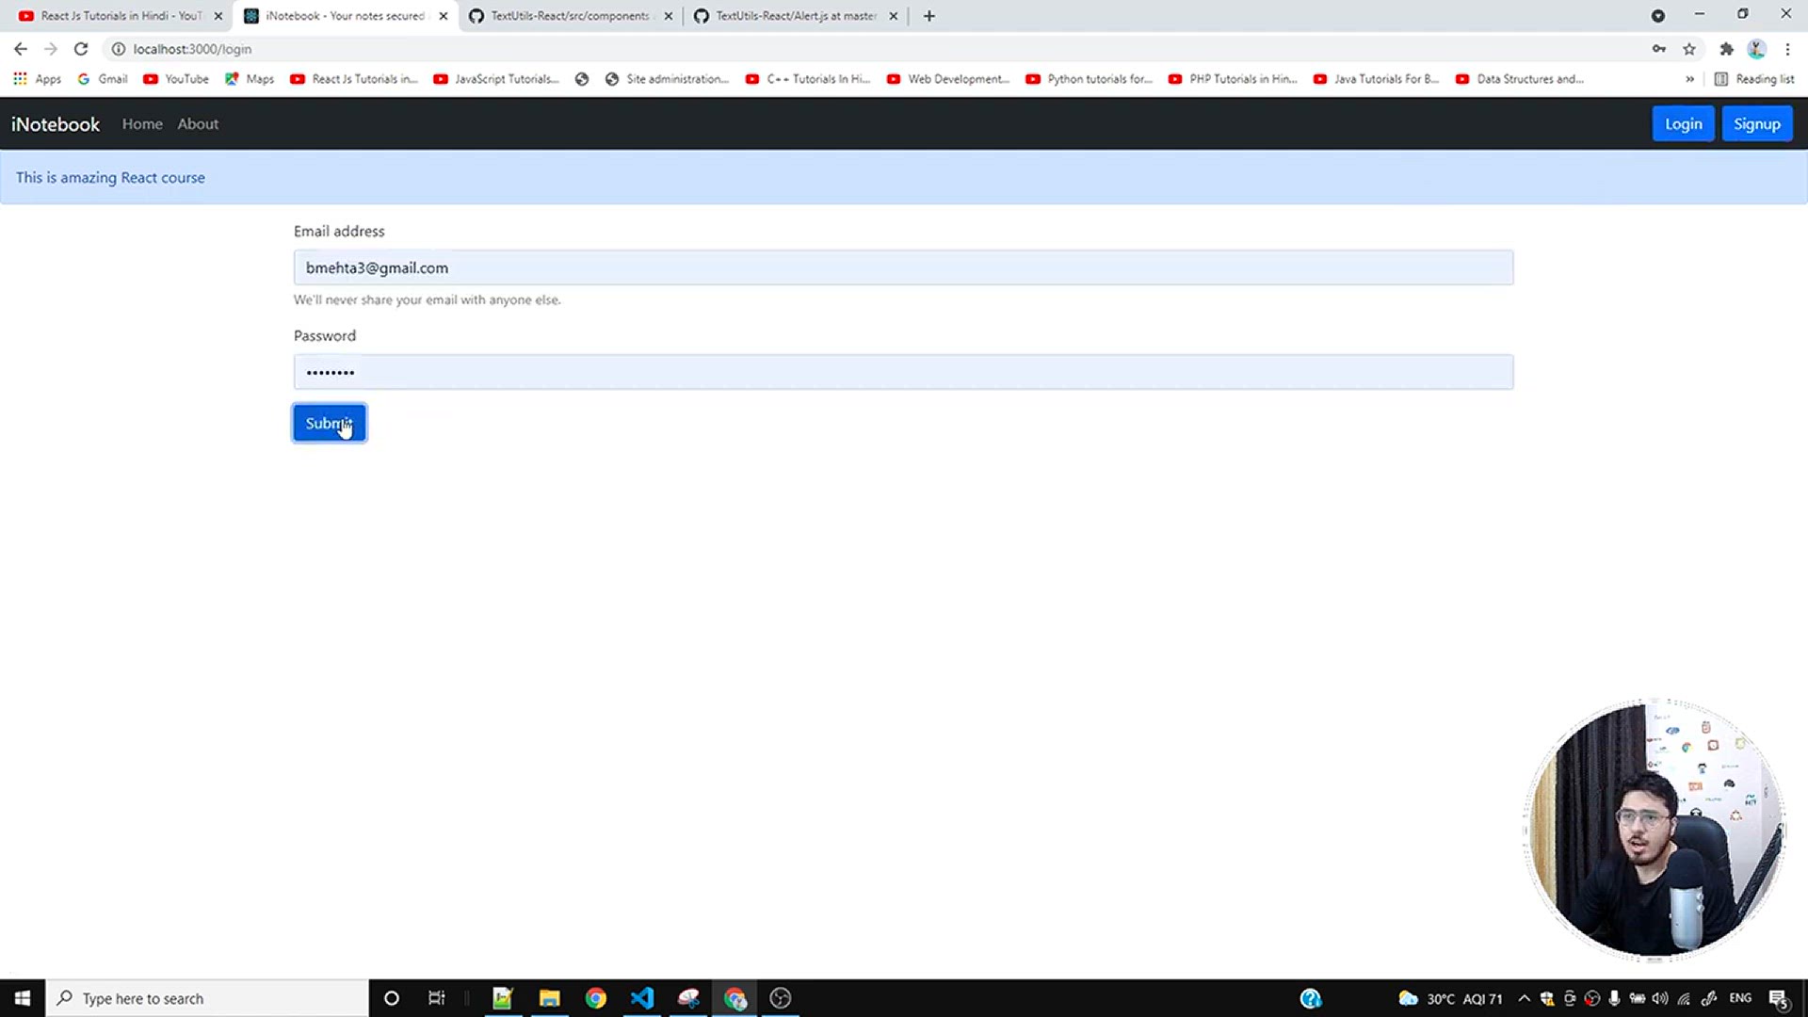Click the Windows taskbar search box
The width and height of the screenshot is (1808, 1017).
[x=207, y=998]
